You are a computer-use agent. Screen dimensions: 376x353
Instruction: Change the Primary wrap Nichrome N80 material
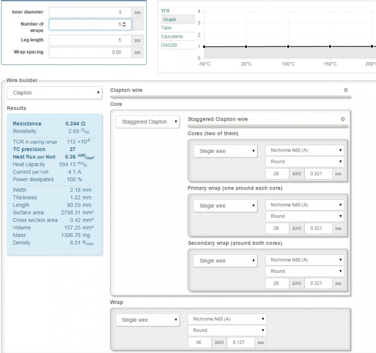point(305,205)
